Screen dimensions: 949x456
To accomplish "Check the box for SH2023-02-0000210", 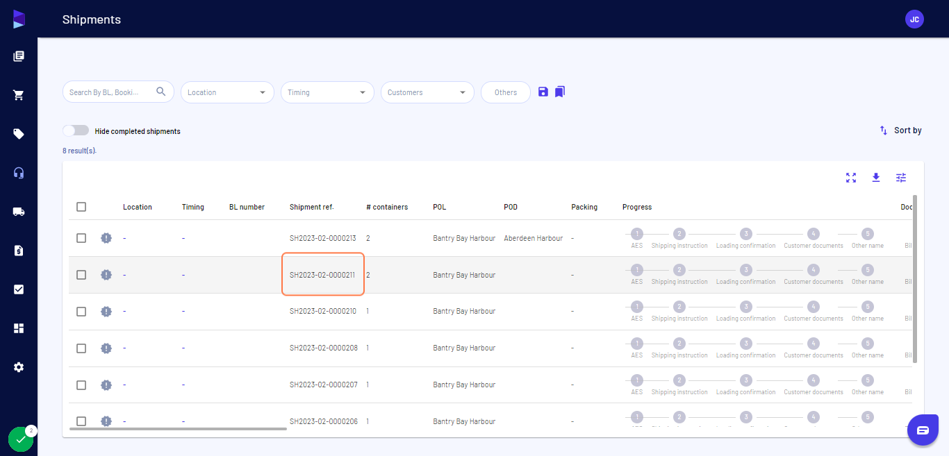I will [x=81, y=312].
